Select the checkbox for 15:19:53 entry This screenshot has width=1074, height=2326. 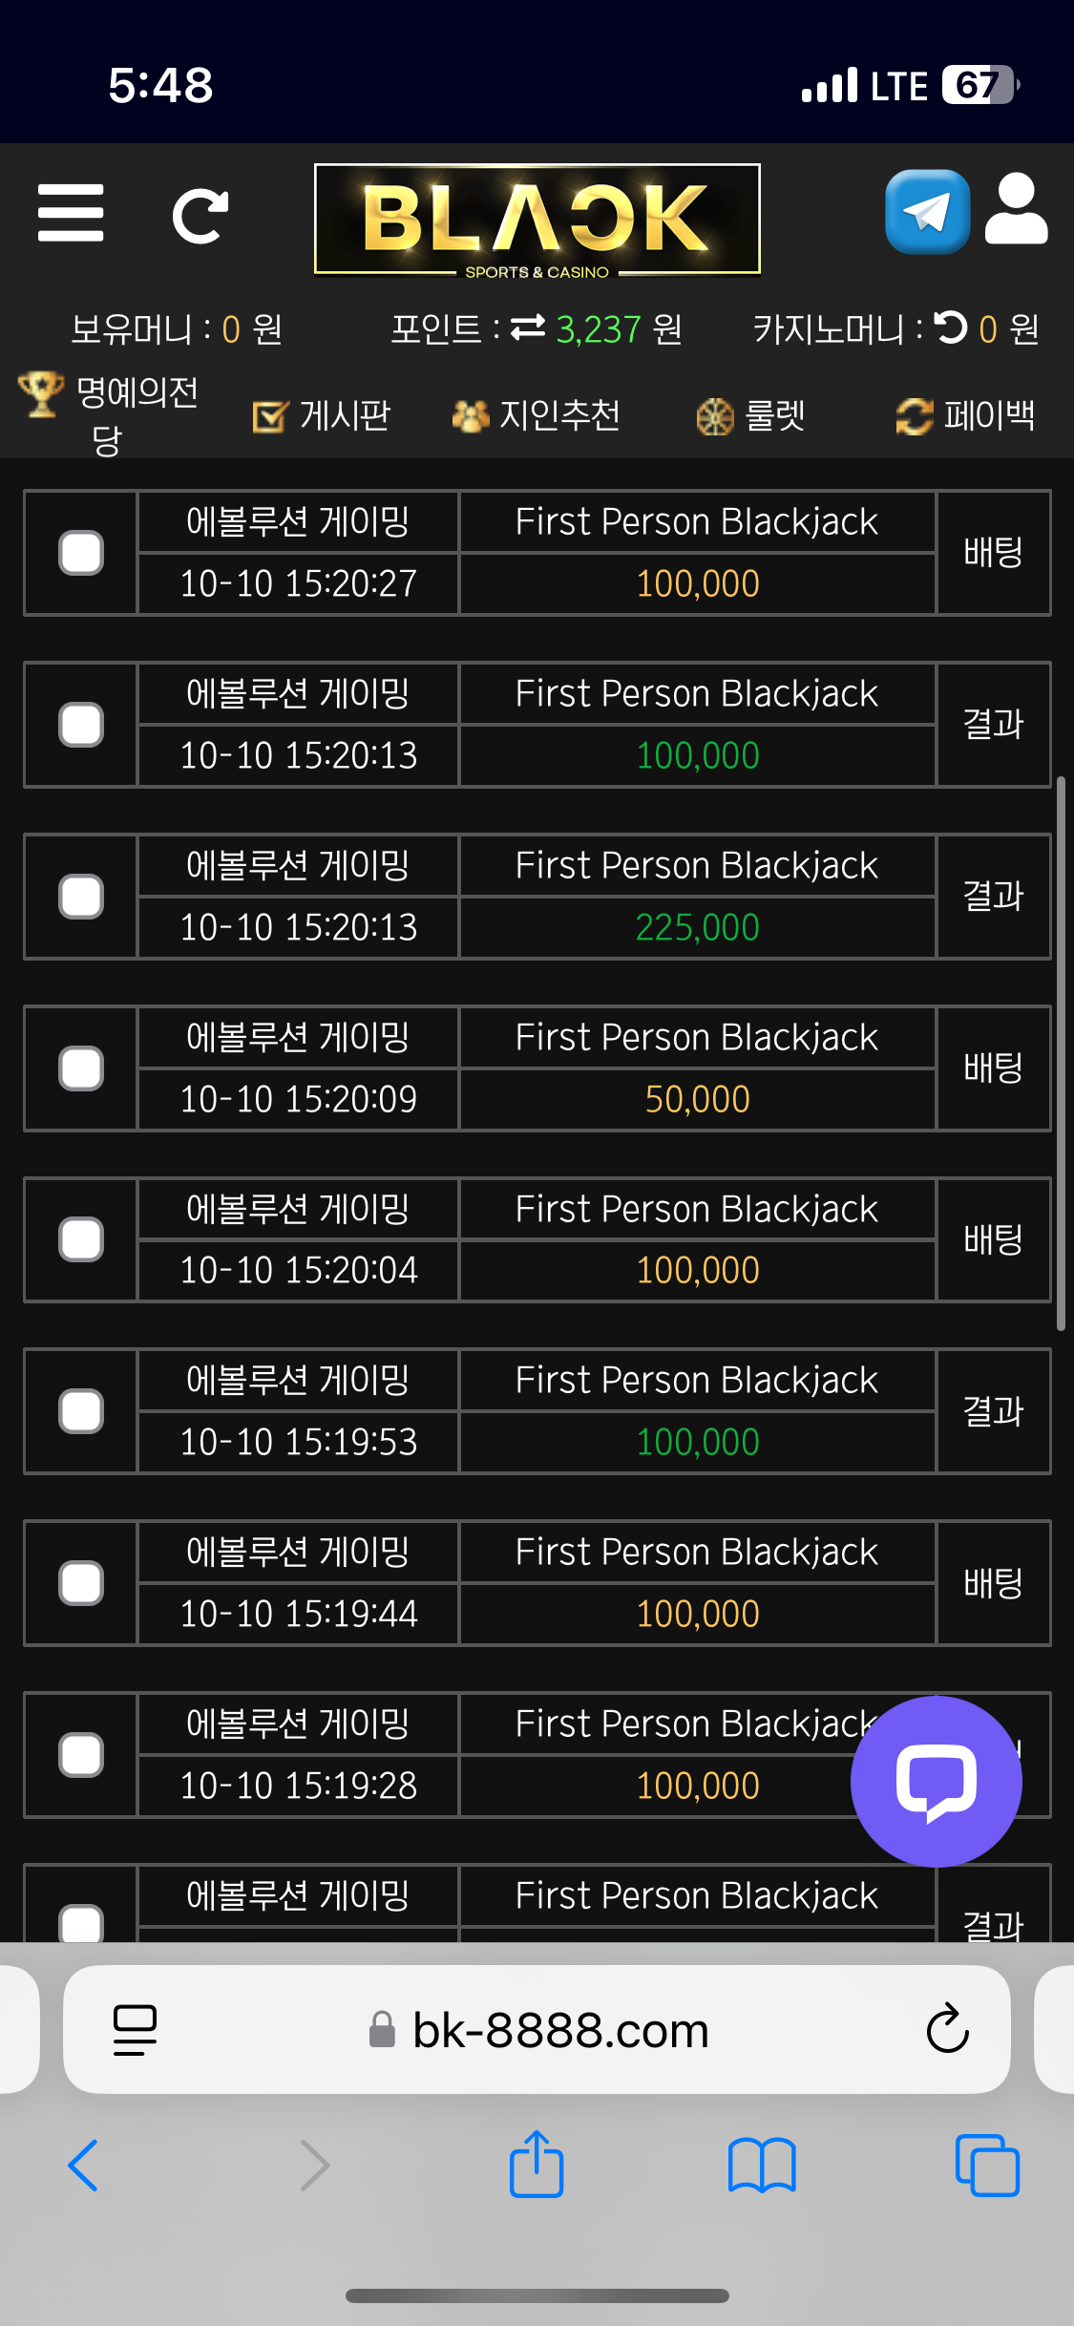[x=81, y=1411]
